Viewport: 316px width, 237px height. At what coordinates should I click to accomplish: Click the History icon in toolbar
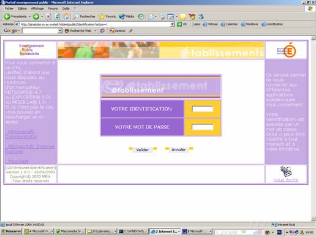click(x=140, y=17)
